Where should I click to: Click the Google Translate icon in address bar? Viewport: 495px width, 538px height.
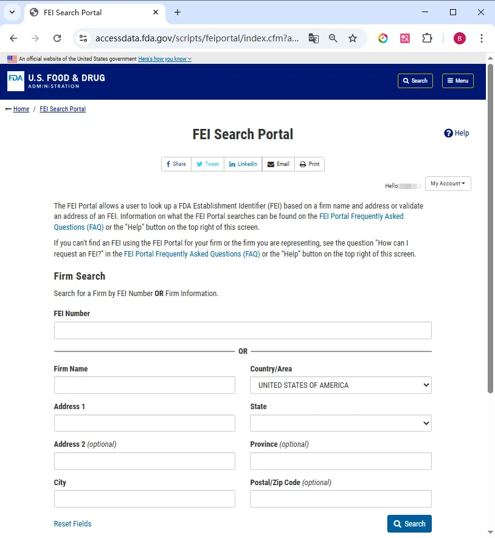(314, 38)
